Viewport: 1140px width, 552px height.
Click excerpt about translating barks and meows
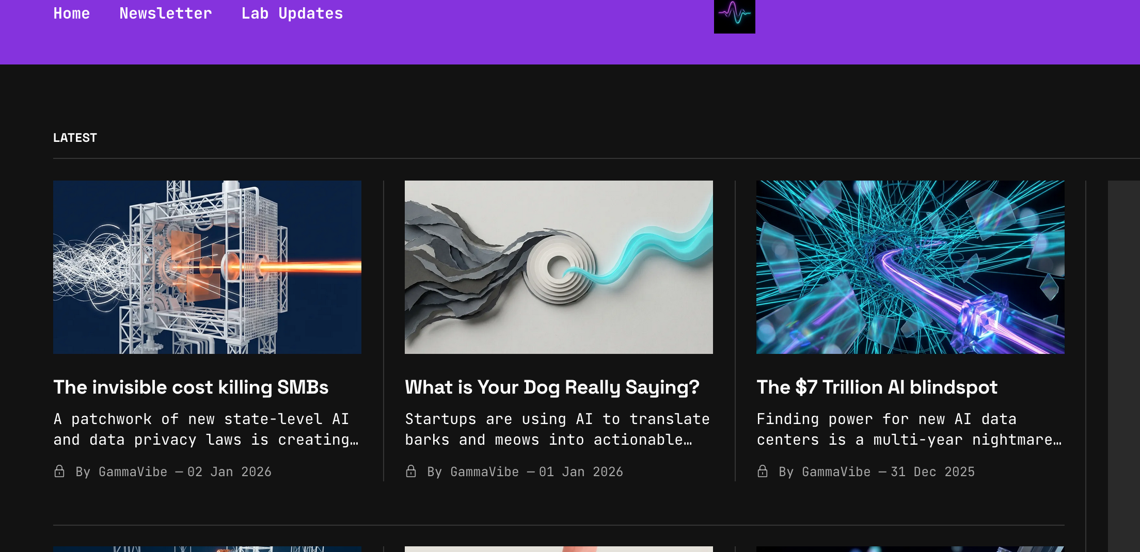[557, 429]
